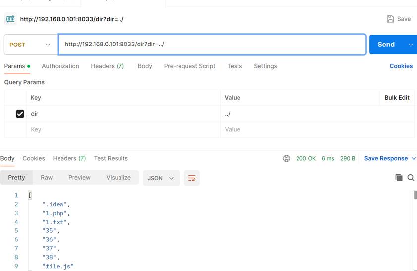Click the "35" line in response

click(51, 230)
